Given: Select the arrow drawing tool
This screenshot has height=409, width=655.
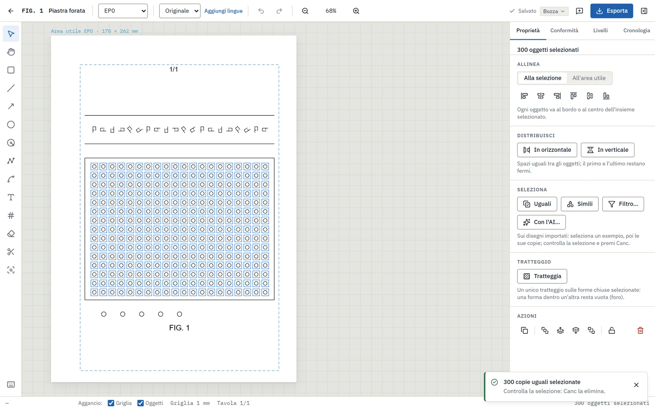Looking at the screenshot, I should pyautogui.click(x=11, y=106).
